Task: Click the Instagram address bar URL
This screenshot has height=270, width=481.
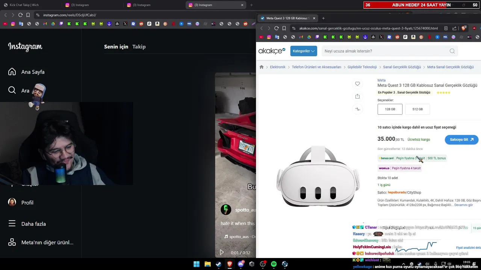Action: [x=70, y=15]
